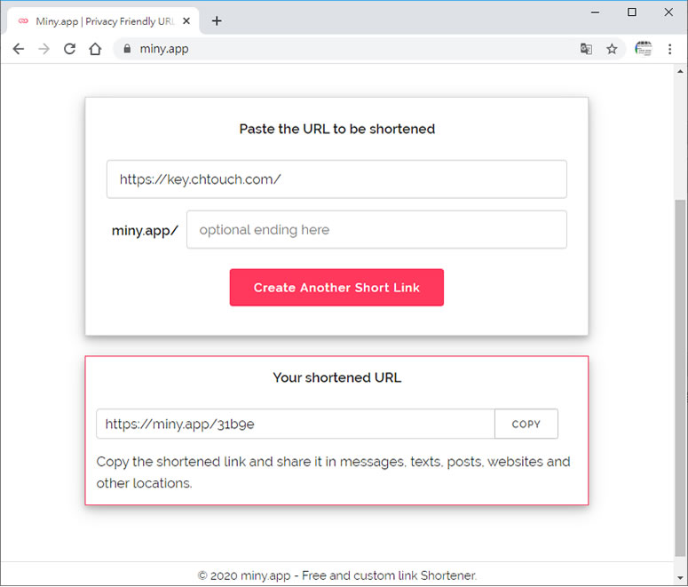
Task: Click Create Another Short Link button
Action: [x=336, y=288]
